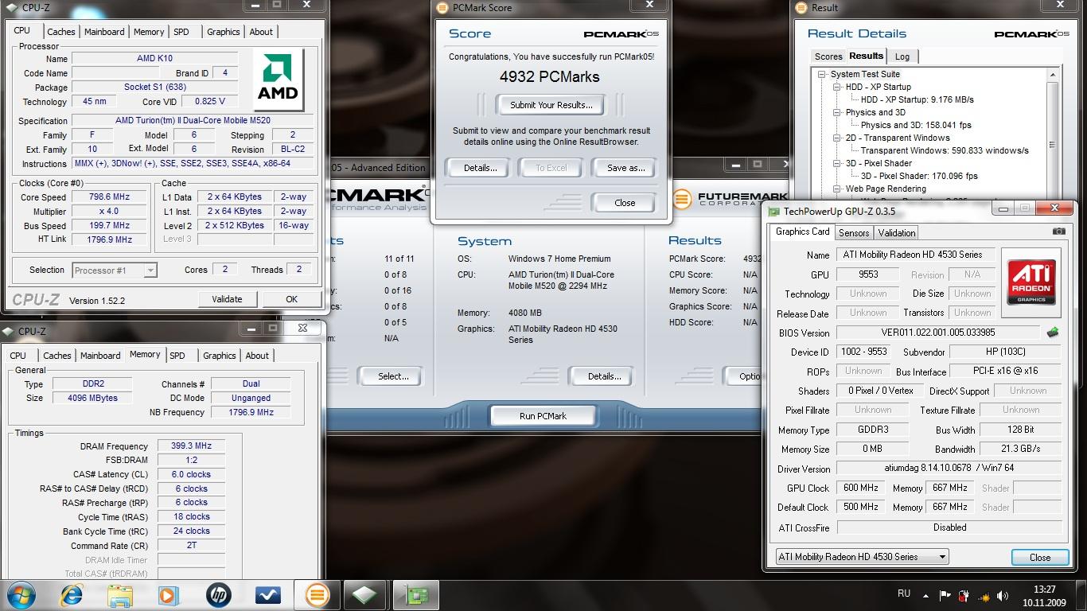Collapse the 3D - Pixel Shader node
Screen dimensions: 1087x611
[837, 163]
